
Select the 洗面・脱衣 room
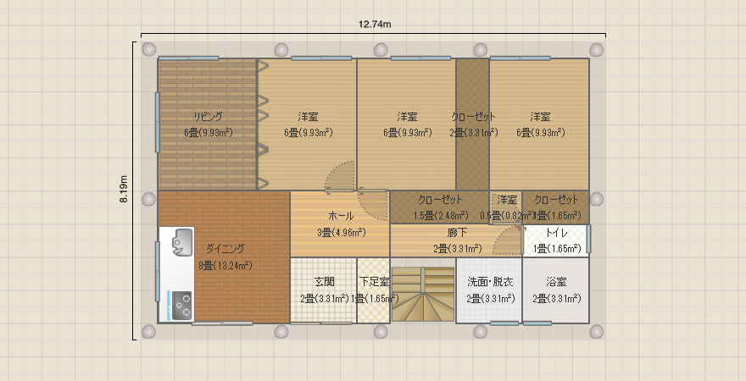(490, 290)
